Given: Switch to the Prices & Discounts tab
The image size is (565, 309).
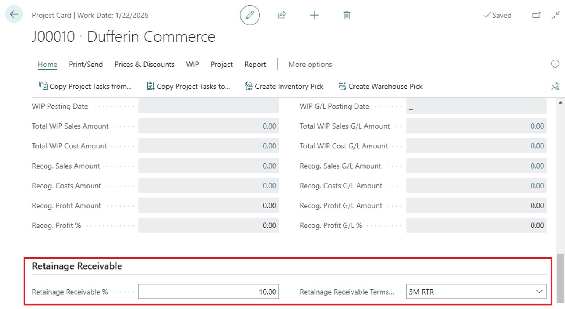Looking at the screenshot, I should [144, 64].
